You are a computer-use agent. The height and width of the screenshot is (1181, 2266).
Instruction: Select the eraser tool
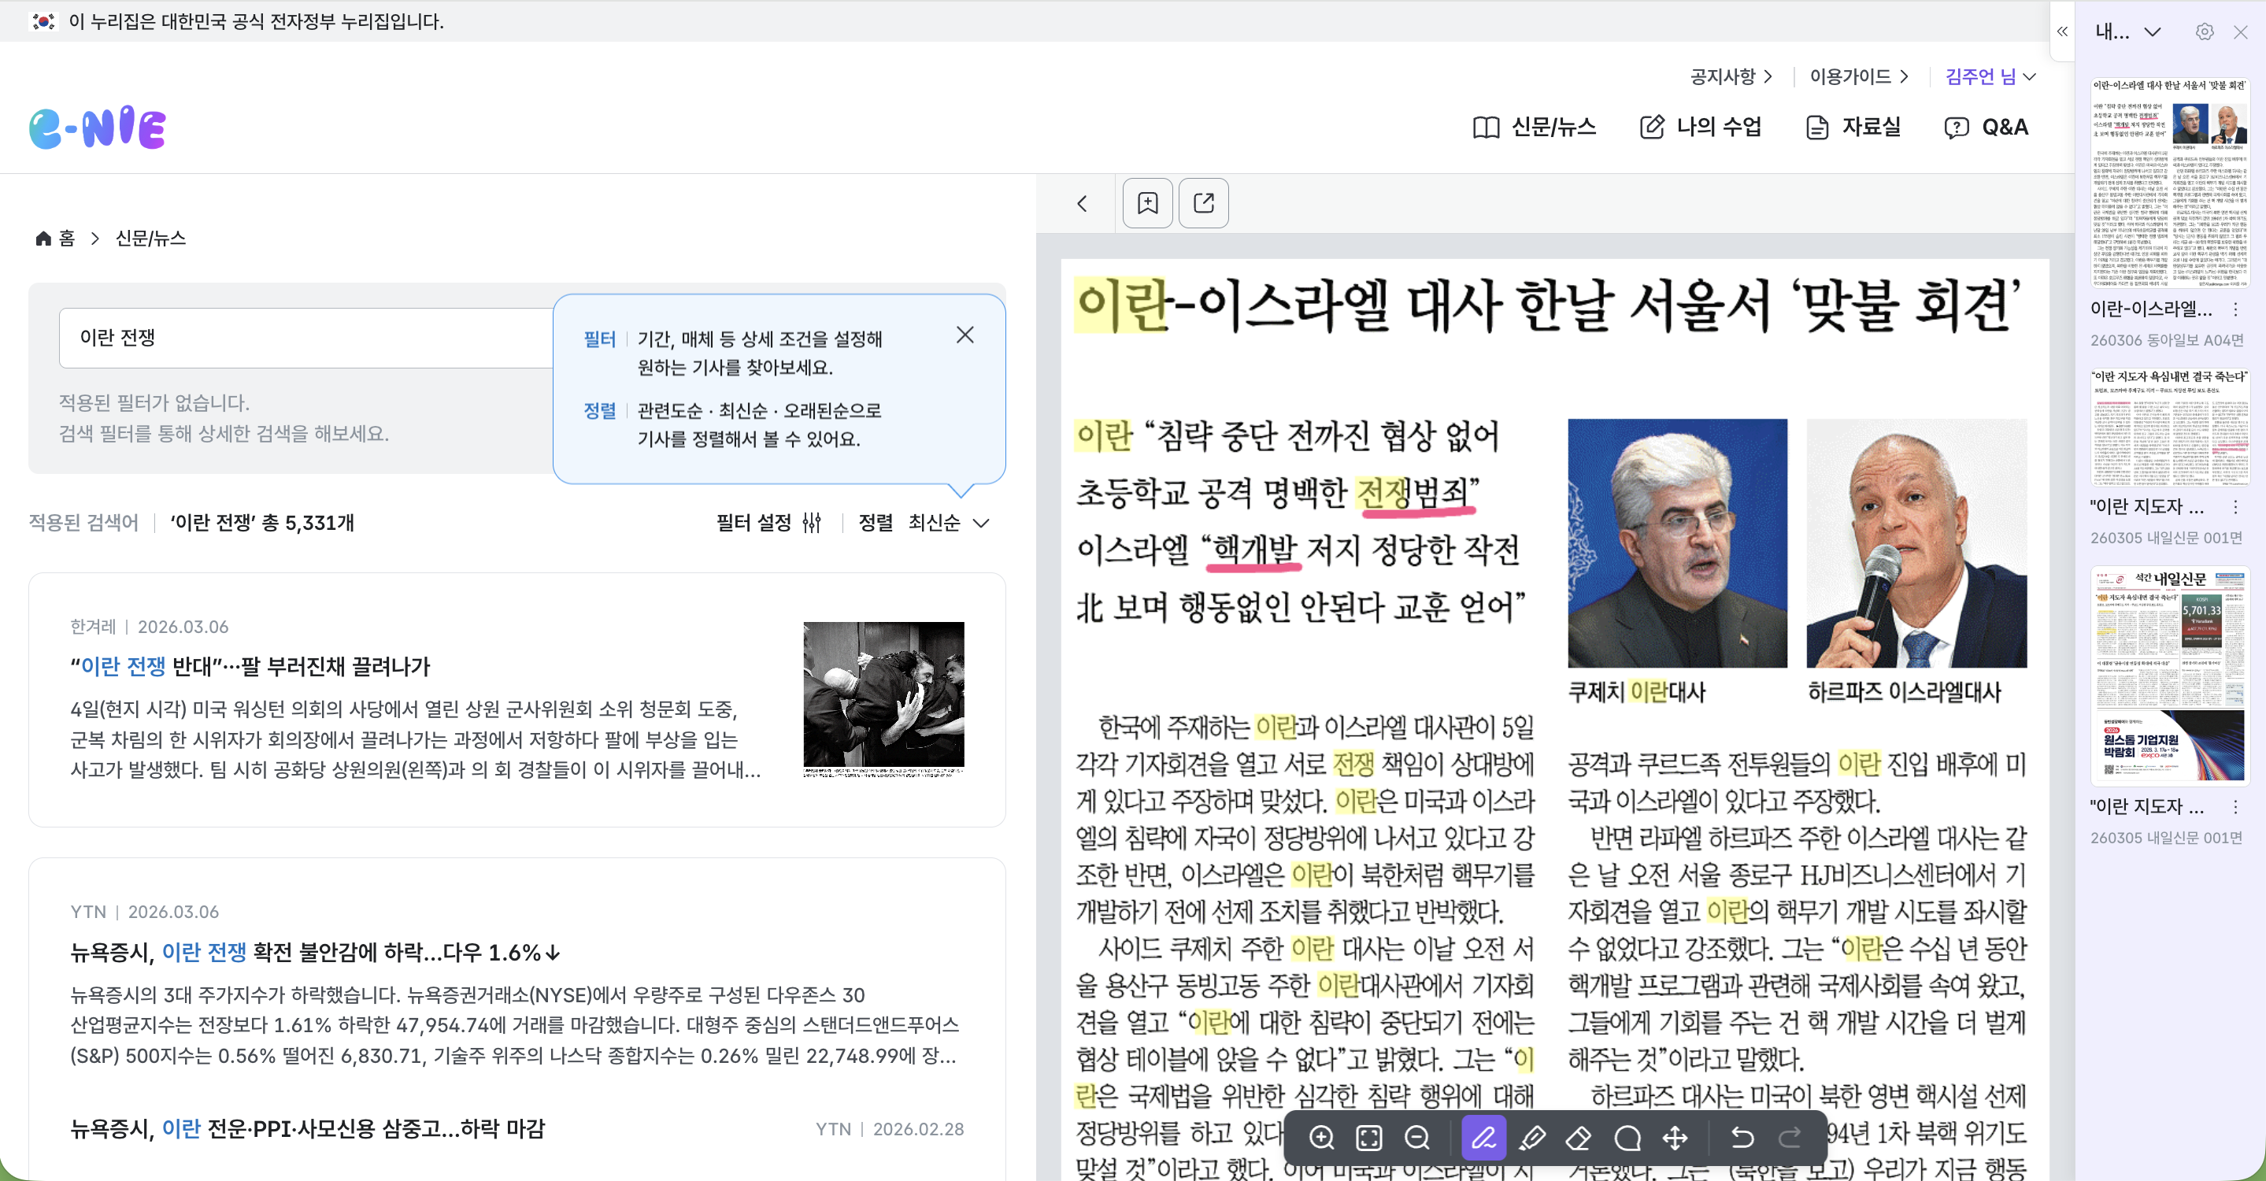pyautogui.click(x=1579, y=1138)
